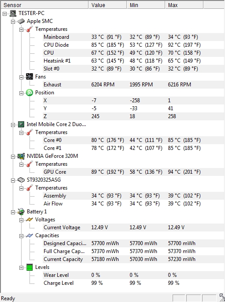
Task: Collapse the Position group
Action: click(21, 93)
